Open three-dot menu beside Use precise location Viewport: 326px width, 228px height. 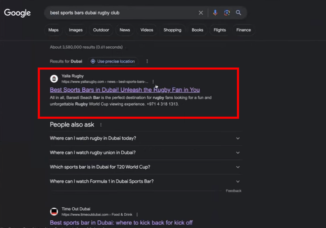coord(147,61)
